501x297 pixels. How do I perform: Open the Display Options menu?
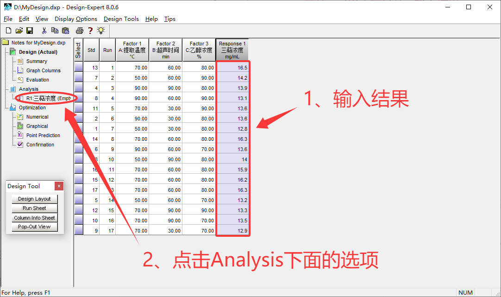pos(76,19)
